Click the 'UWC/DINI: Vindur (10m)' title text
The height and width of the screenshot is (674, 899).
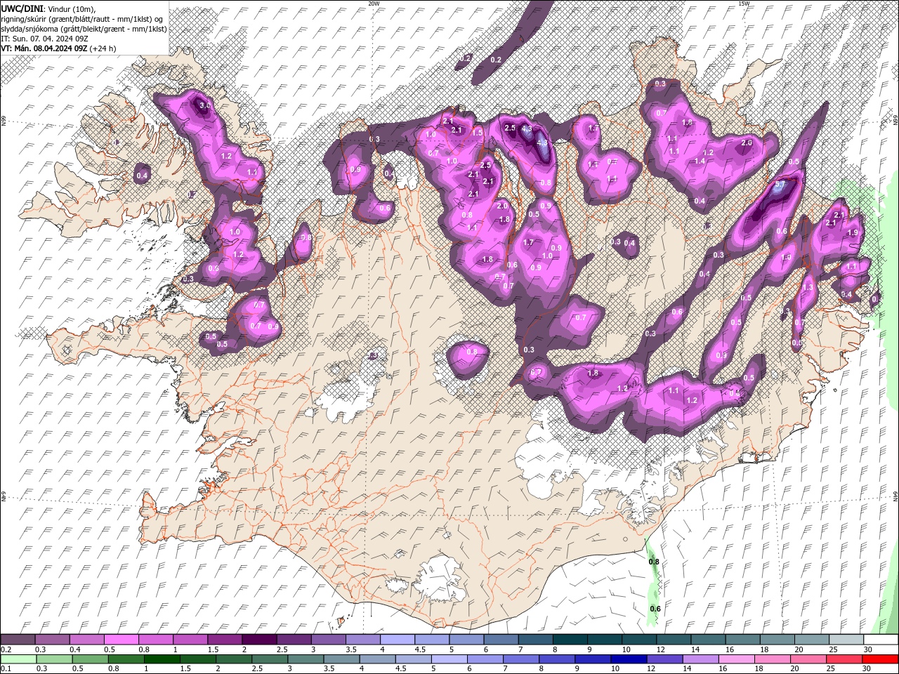(x=47, y=8)
